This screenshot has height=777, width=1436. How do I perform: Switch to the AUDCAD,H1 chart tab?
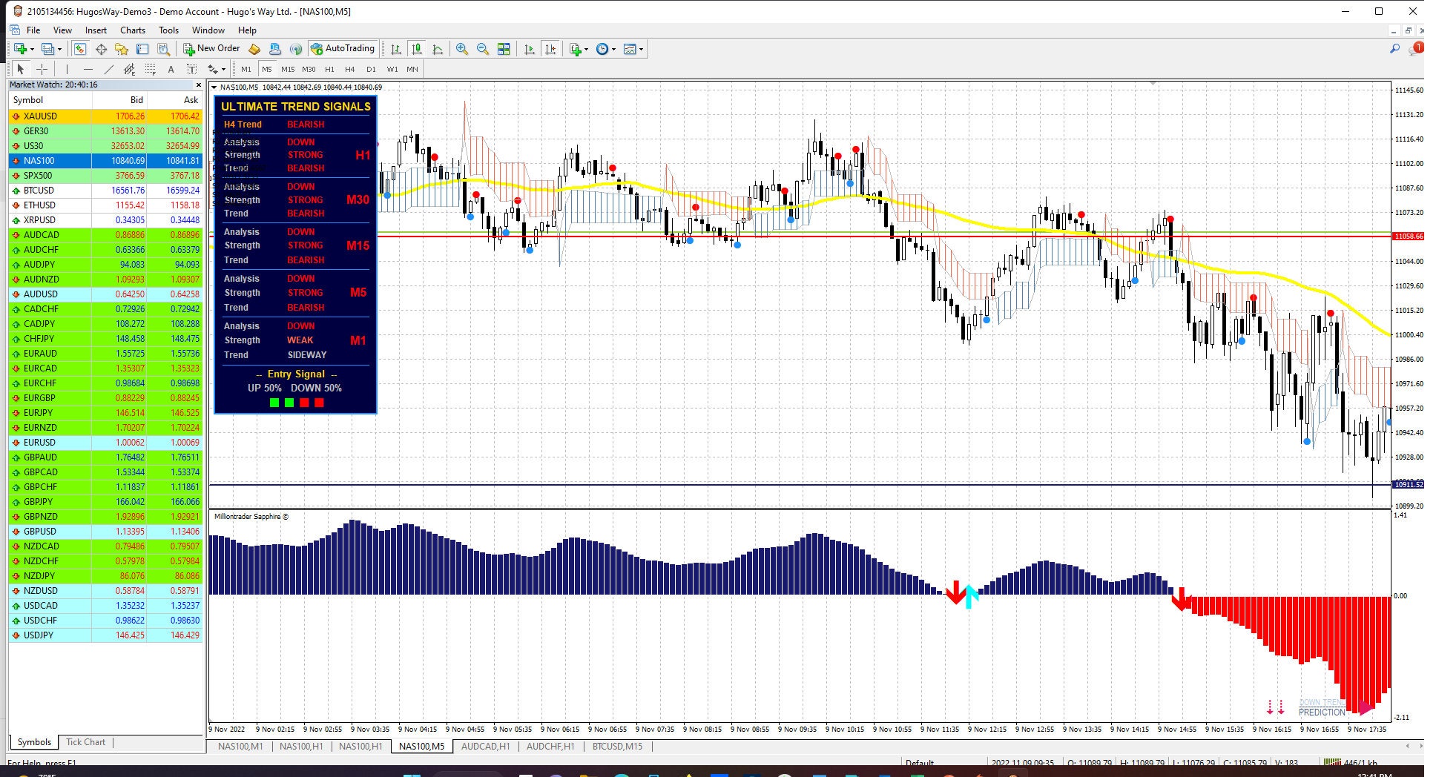point(486,747)
